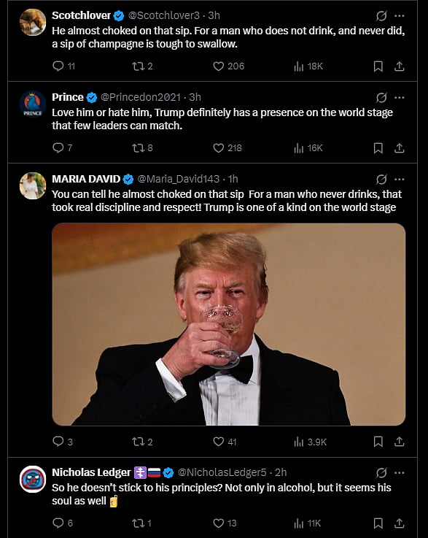Share Scotchlover's tweet via share icon
The width and height of the screenshot is (428, 538).
pos(400,66)
